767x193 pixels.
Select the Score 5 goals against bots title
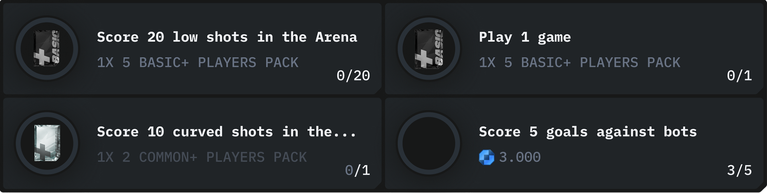coord(588,132)
